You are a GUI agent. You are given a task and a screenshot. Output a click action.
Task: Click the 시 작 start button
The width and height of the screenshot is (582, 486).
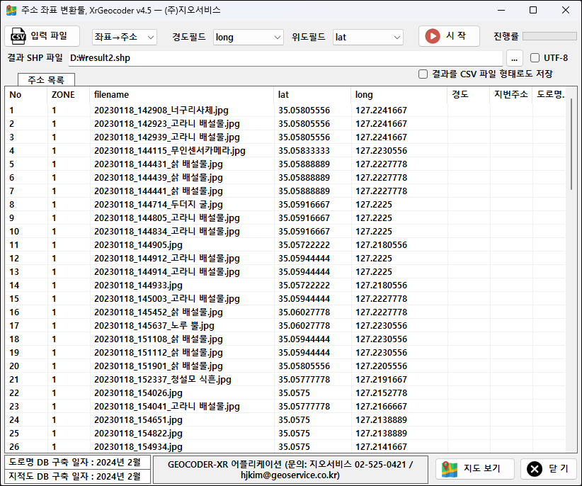[x=449, y=36]
